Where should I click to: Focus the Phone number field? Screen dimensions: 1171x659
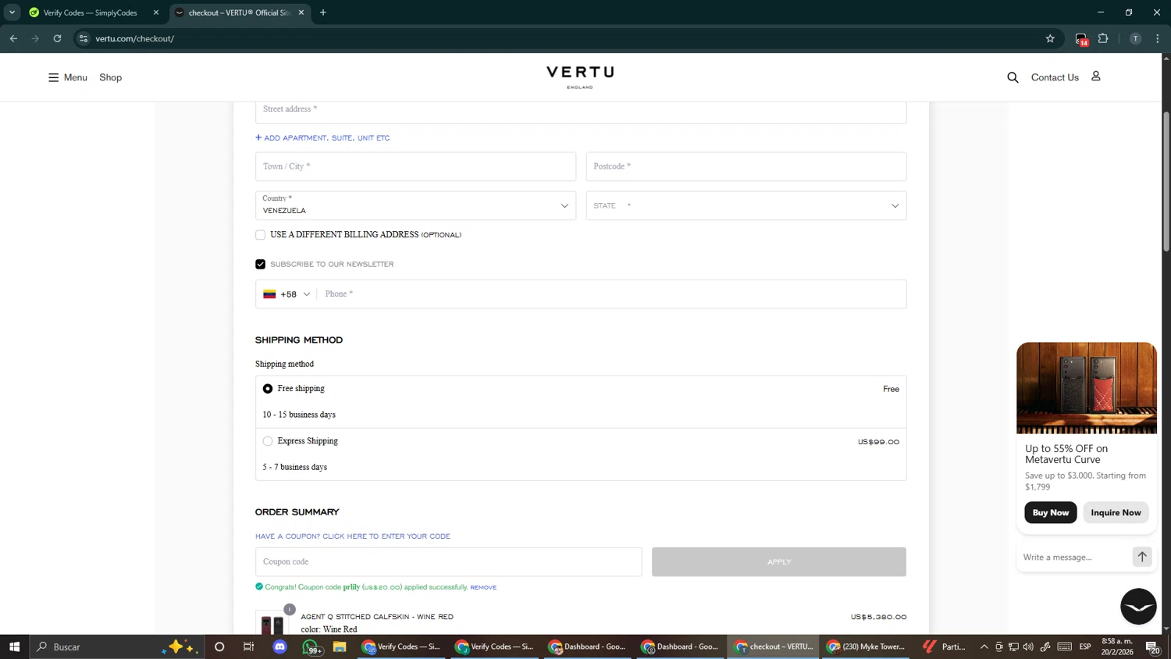pos(613,294)
